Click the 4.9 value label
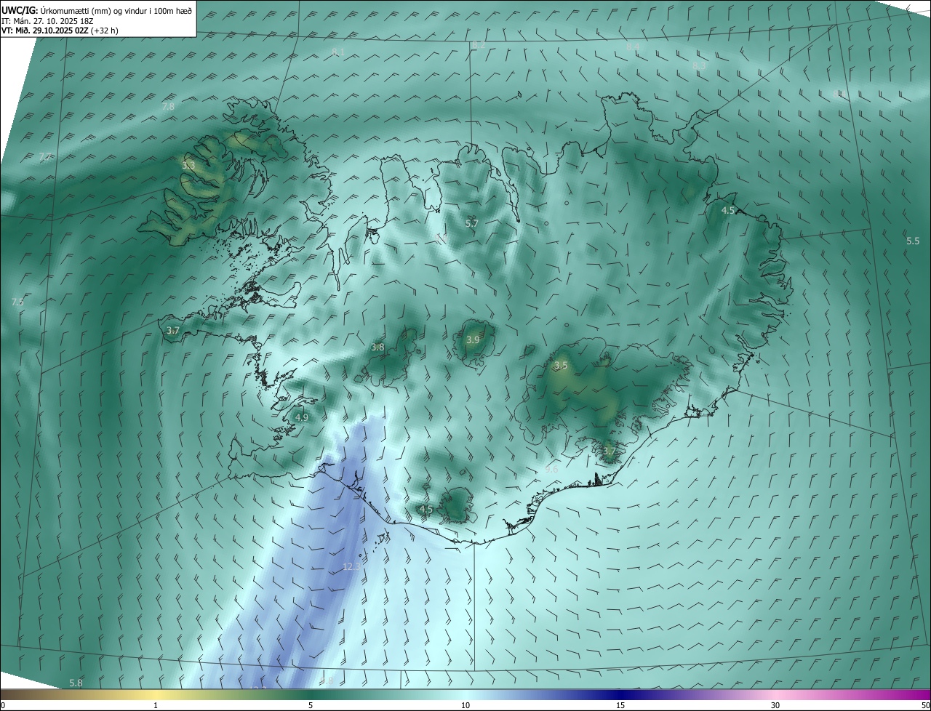 [302, 418]
